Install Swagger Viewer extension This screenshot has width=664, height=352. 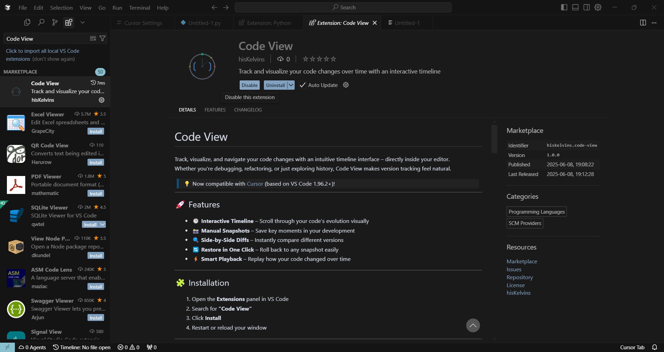click(96, 318)
